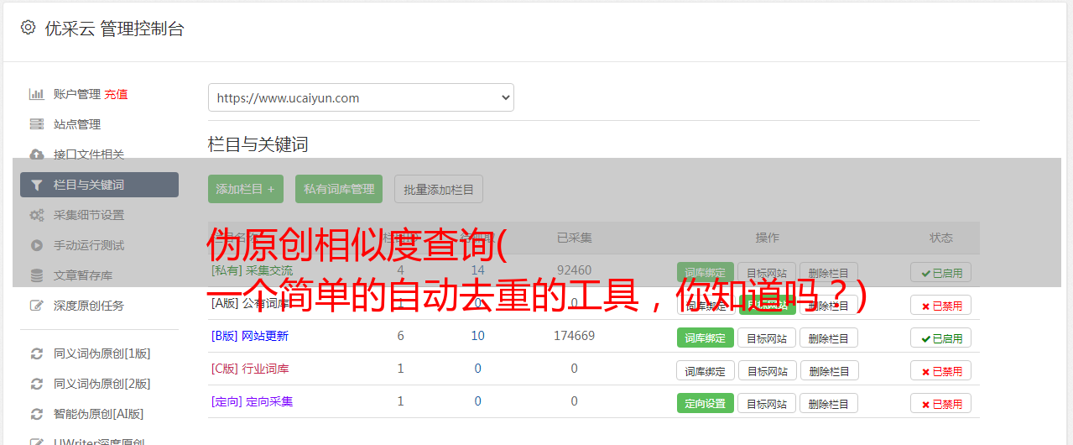
Task: Click the red 充值 link
Action: coord(117,94)
